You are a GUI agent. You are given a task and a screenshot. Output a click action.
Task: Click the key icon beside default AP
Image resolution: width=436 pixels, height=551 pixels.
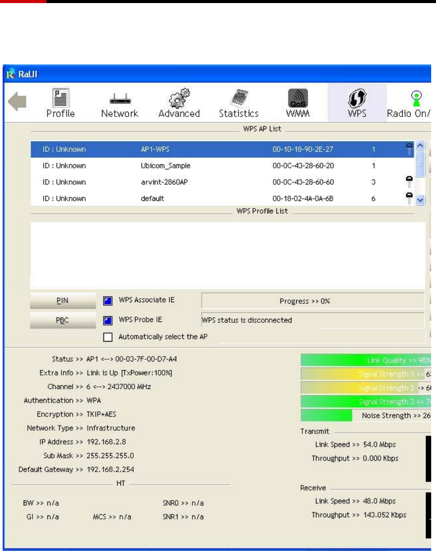[409, 198]
